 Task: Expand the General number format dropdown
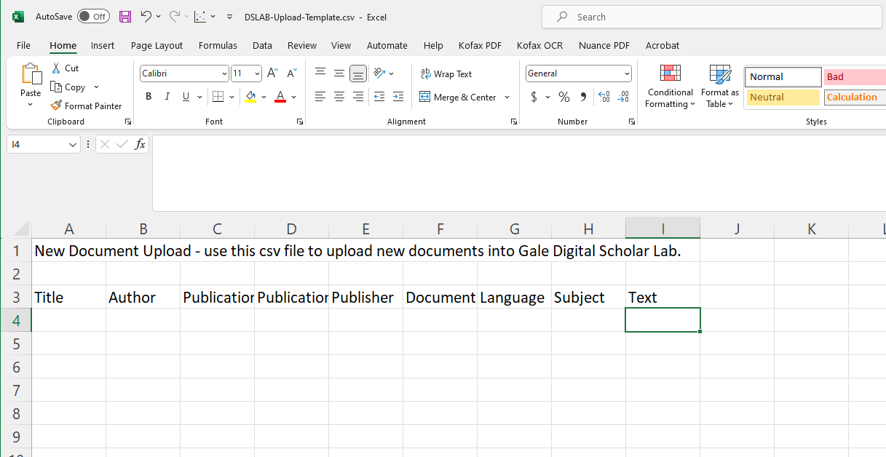[x=628, y=73]
